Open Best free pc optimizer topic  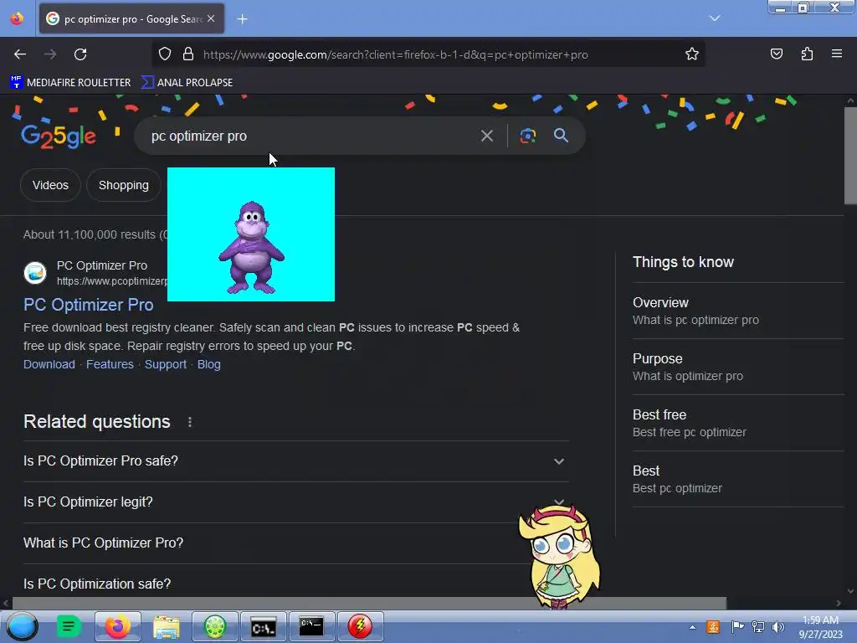click(738, 423)
